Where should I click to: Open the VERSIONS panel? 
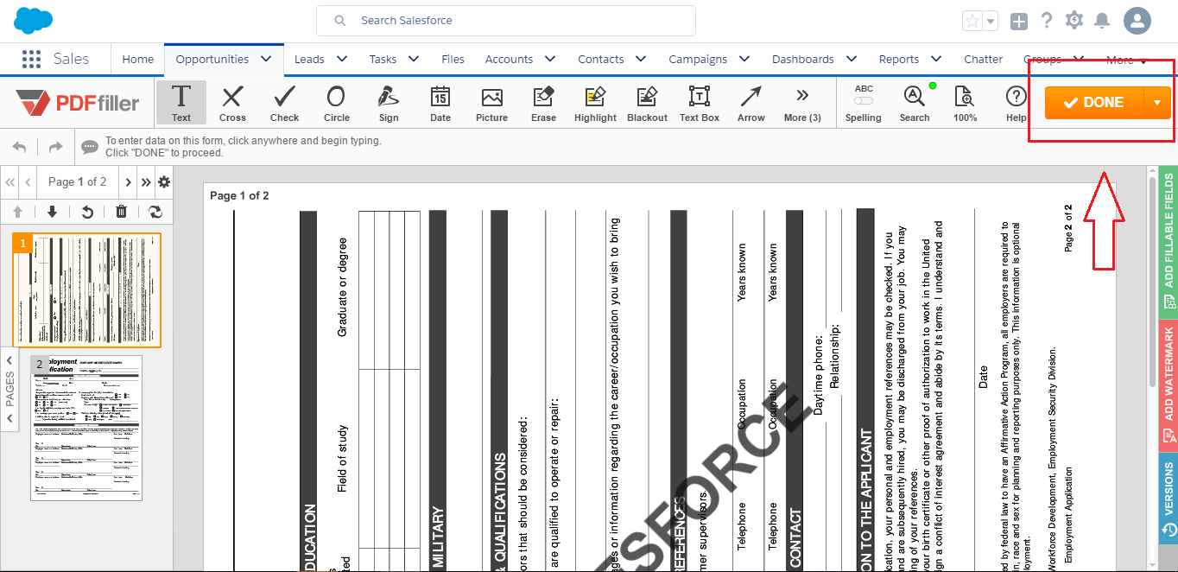coord(1168,499)
